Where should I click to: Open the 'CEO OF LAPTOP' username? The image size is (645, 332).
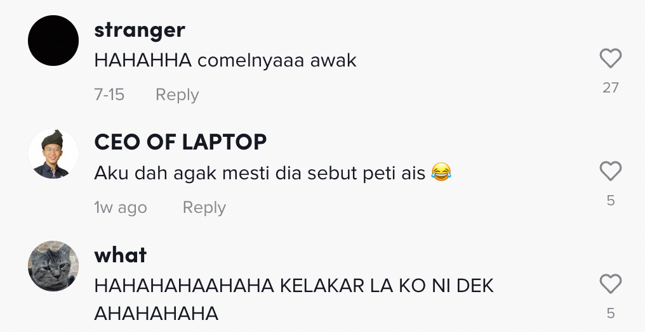pyautogui.click(x=180, y=142)
